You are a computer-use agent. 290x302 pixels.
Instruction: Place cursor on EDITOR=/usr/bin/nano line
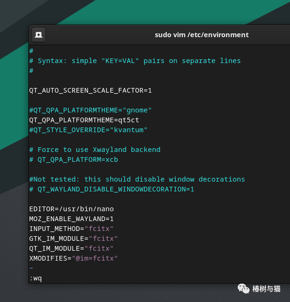pos(72,209)
